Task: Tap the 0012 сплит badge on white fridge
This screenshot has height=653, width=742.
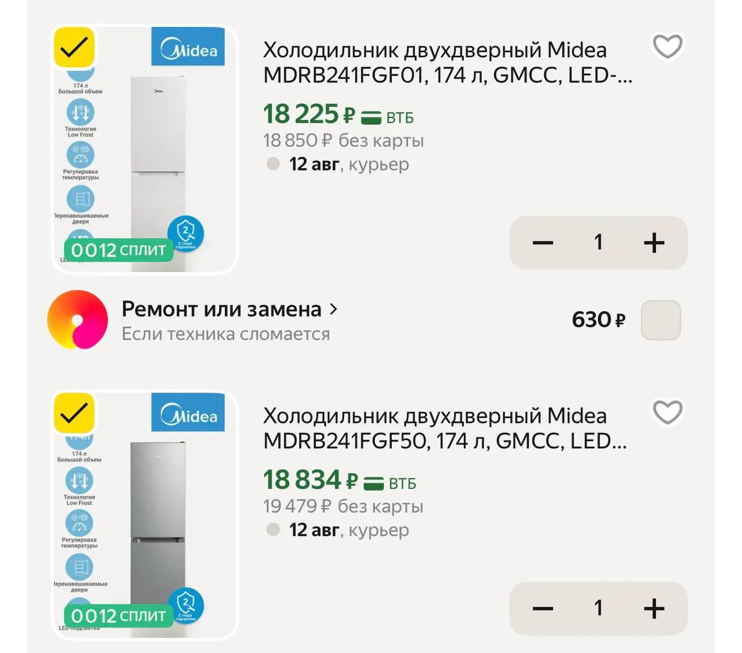Action: coord(119,250)
